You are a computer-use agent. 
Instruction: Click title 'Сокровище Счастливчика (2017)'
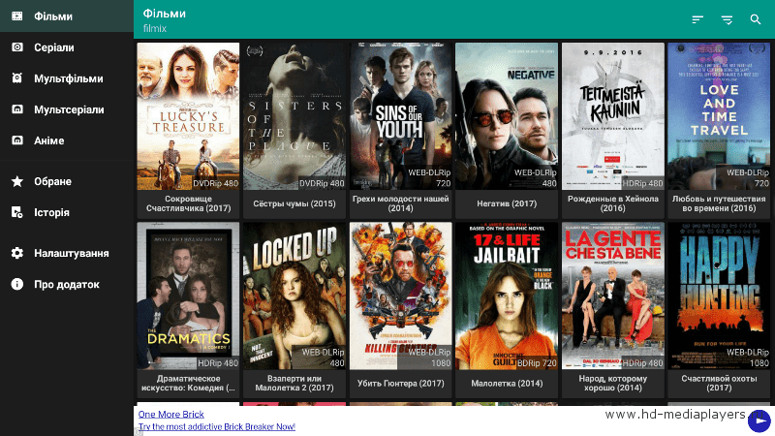(188, 203)
